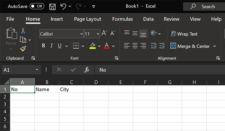
Task: Apply yellow fill color bucket
Action: [93, 46]
